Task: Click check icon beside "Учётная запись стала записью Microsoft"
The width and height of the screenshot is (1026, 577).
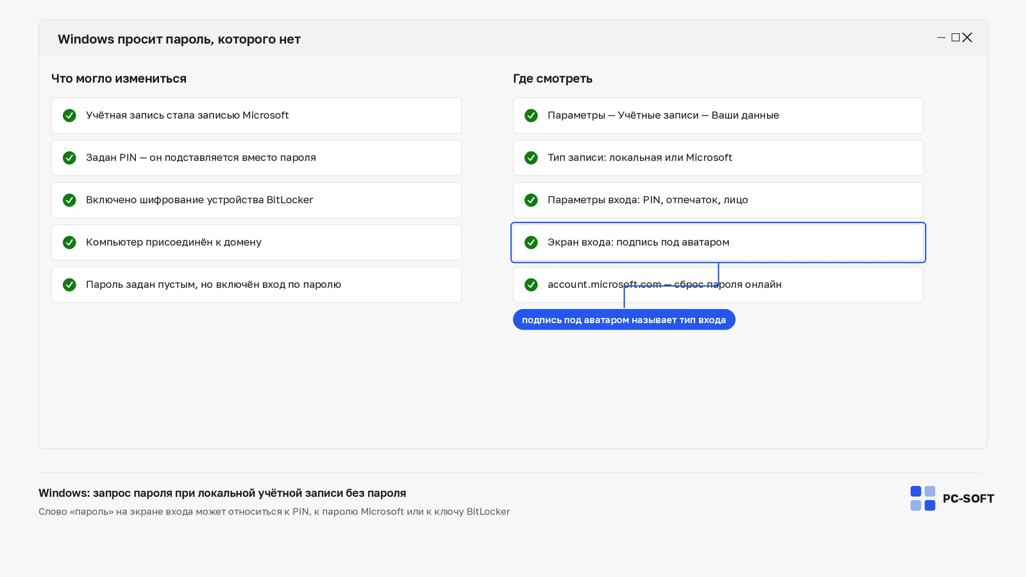Action: point(69,115)
